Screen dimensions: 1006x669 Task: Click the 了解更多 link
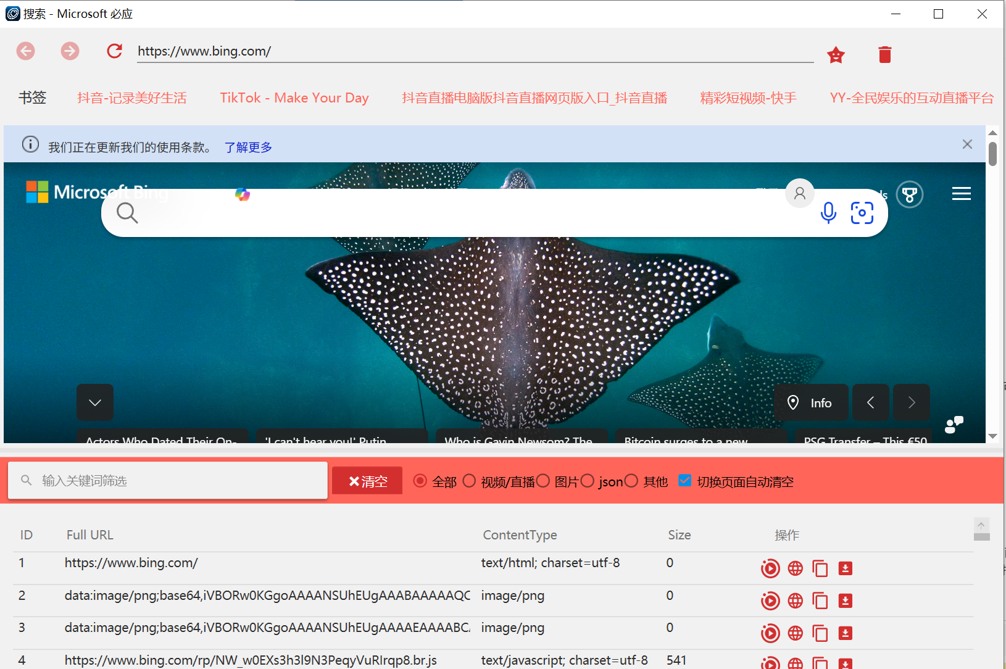[248, 148]
